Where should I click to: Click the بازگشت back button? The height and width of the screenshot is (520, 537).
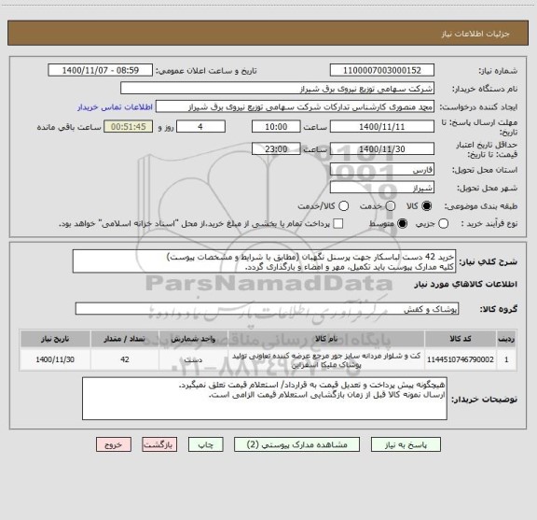159,444
